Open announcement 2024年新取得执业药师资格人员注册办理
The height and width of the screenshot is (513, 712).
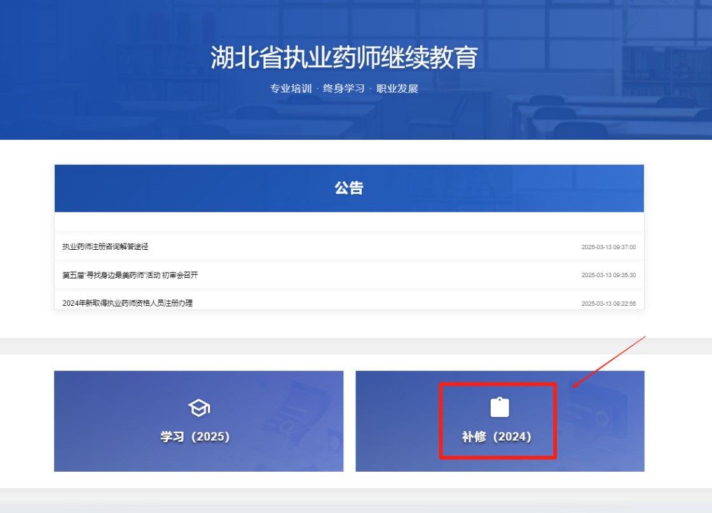pyautogui.click(x=127, y=303)
